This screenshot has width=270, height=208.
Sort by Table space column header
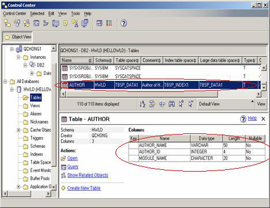(127, 60)
